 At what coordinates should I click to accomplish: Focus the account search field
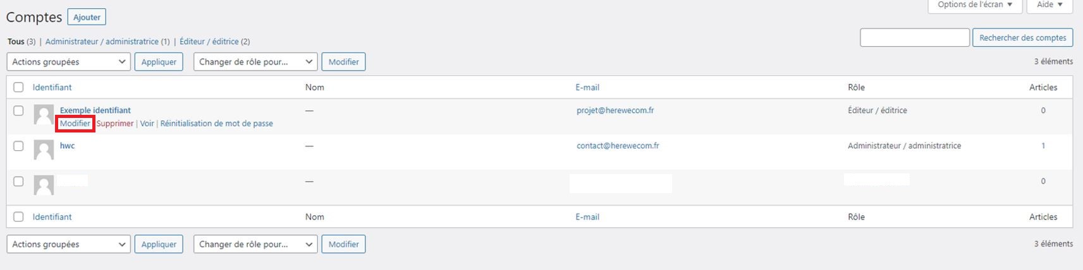coord(915,38)
